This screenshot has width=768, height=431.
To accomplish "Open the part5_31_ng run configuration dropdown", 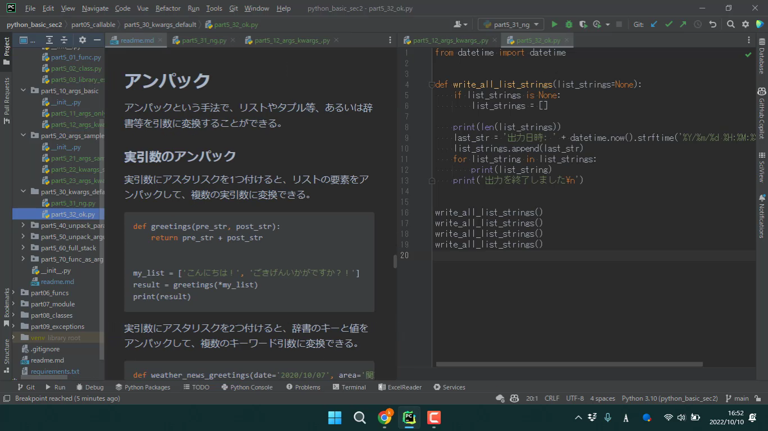I will (510, 24).
